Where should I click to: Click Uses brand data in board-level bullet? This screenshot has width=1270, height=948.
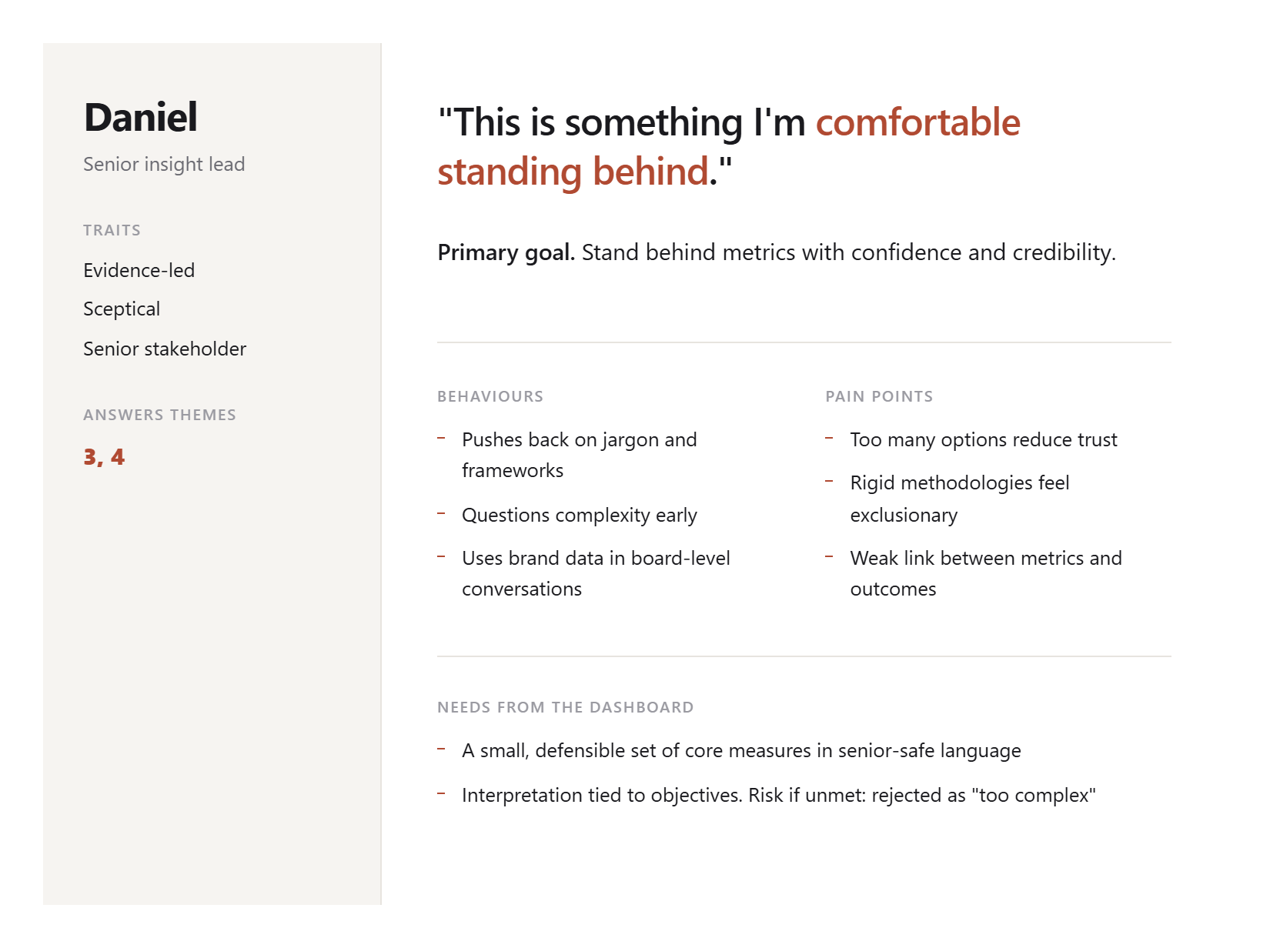pos(597,573)
